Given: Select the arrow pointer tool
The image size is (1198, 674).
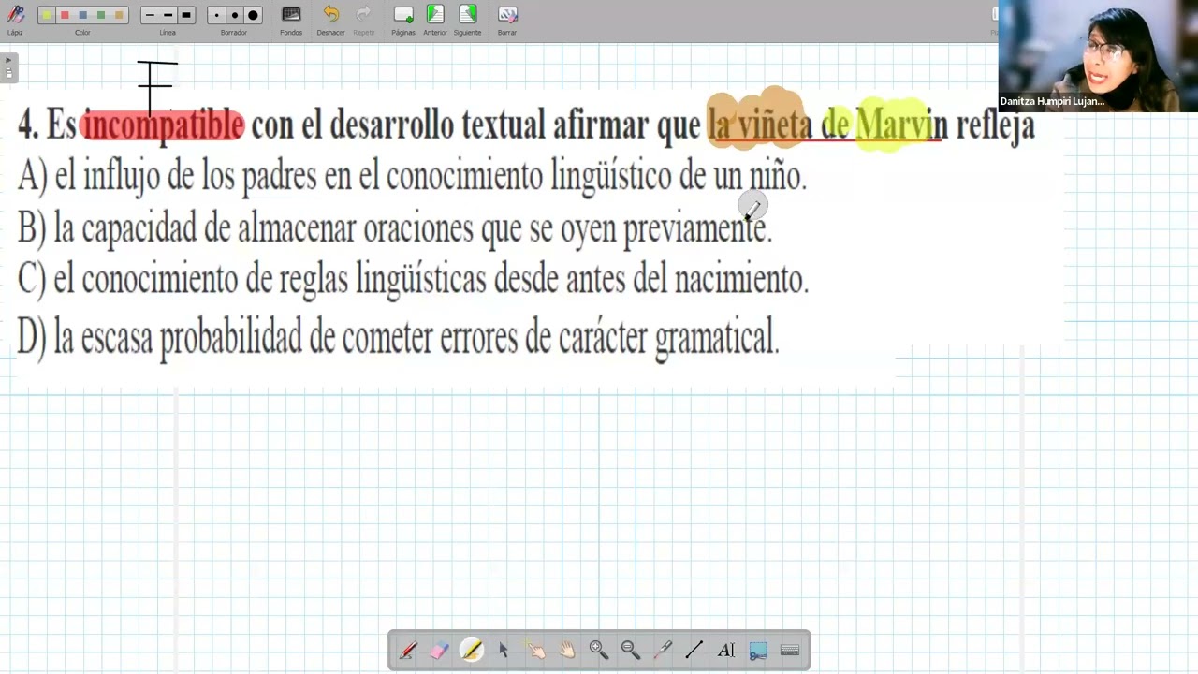Looking at the screenshot, I should pyautogui.click(x=503, y=650).
